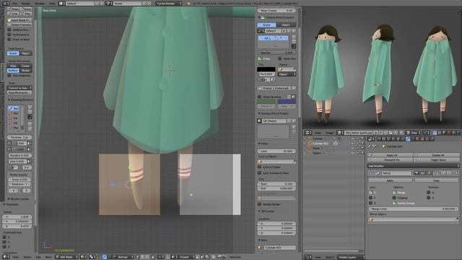Viewport: 462px width, 260px height.
Task: Click Ruler/Protractor tool button
Action: (x=19, y=92)
